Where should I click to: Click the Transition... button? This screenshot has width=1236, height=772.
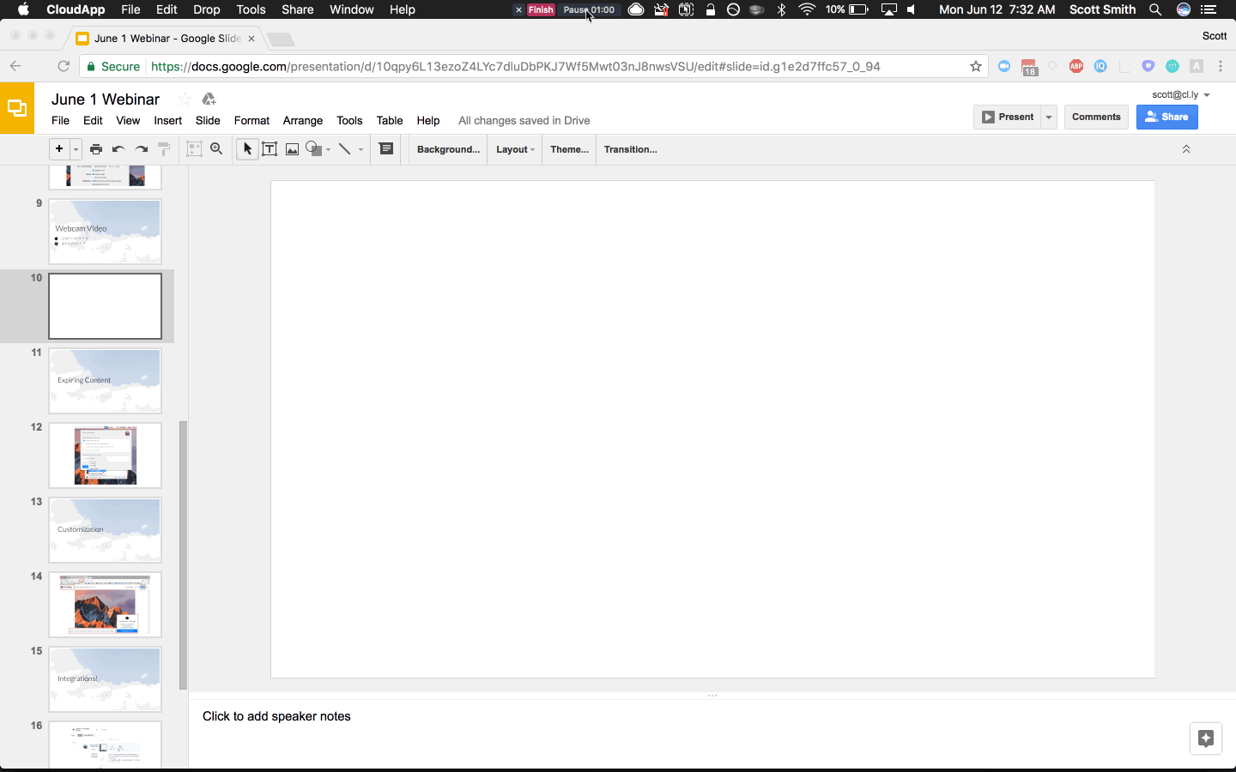[630, 149]
